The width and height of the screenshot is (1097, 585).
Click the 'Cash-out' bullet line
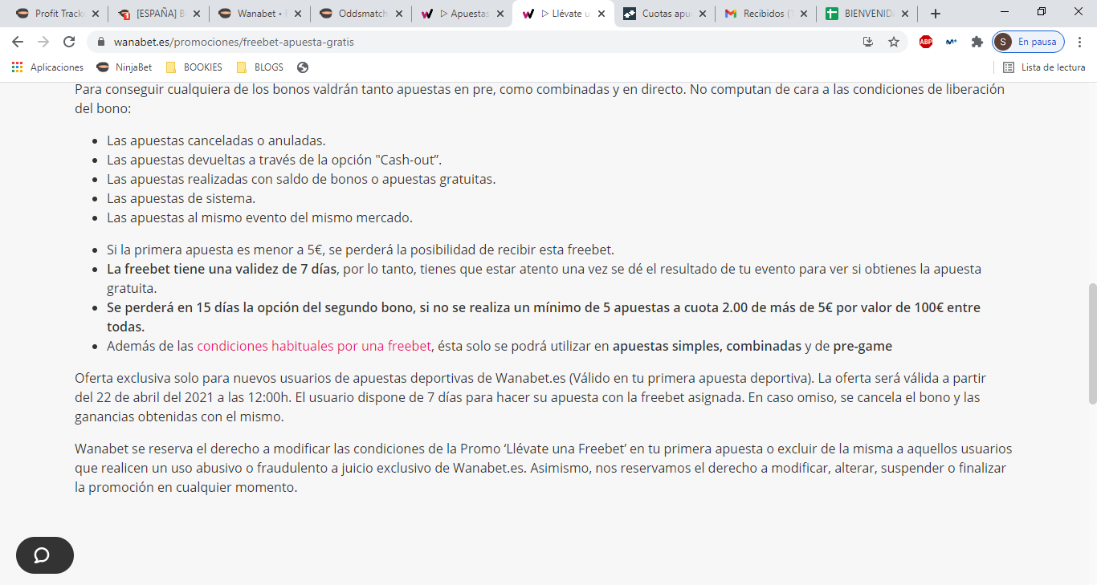[x=275, y=160]
